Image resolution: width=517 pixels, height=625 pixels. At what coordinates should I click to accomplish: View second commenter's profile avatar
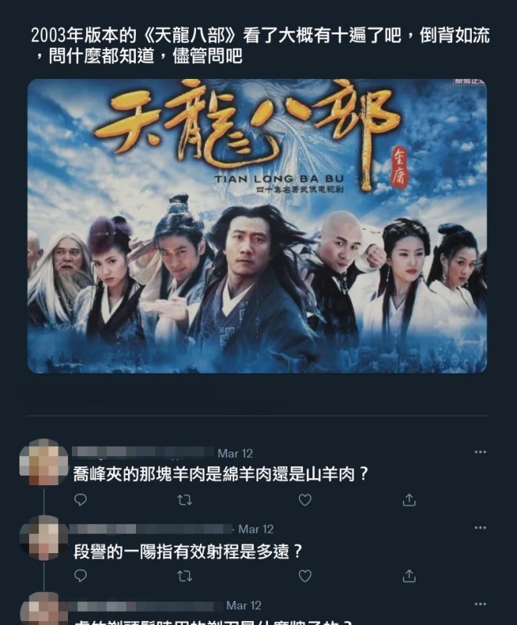click(44, 538)
